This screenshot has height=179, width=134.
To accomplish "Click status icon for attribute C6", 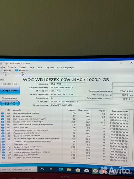I will click(4, 152).
